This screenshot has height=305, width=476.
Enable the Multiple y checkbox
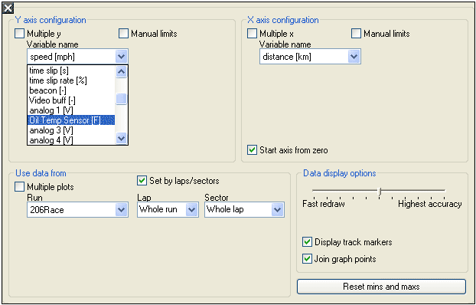pos(19,34)
